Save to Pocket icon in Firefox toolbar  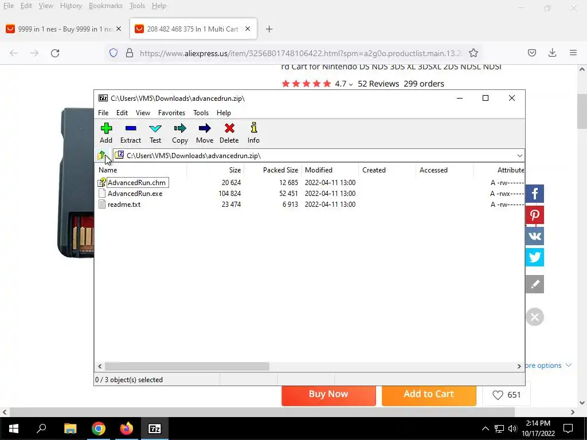click(532, 53)
